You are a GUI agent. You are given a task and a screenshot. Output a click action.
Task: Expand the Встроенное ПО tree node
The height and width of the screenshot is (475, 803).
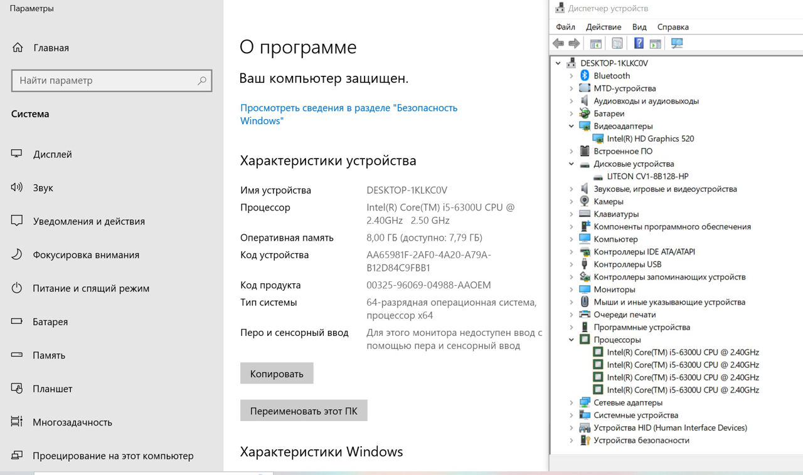[x=572, y=151]
